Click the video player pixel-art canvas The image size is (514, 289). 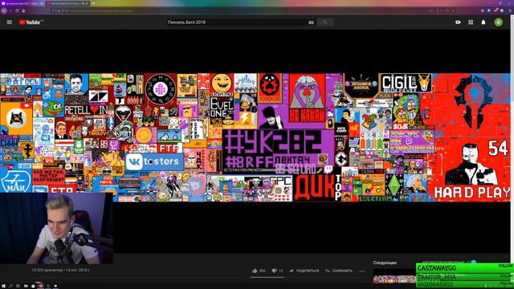[255, 137]
